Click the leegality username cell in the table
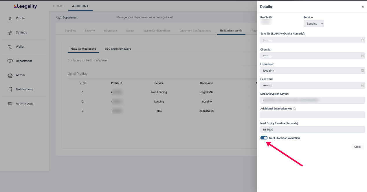 [207, 102]
